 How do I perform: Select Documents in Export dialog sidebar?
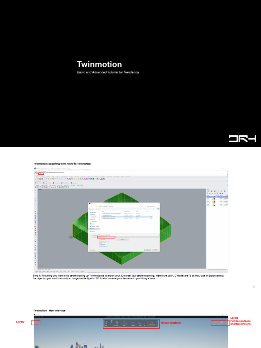point(94,218)
